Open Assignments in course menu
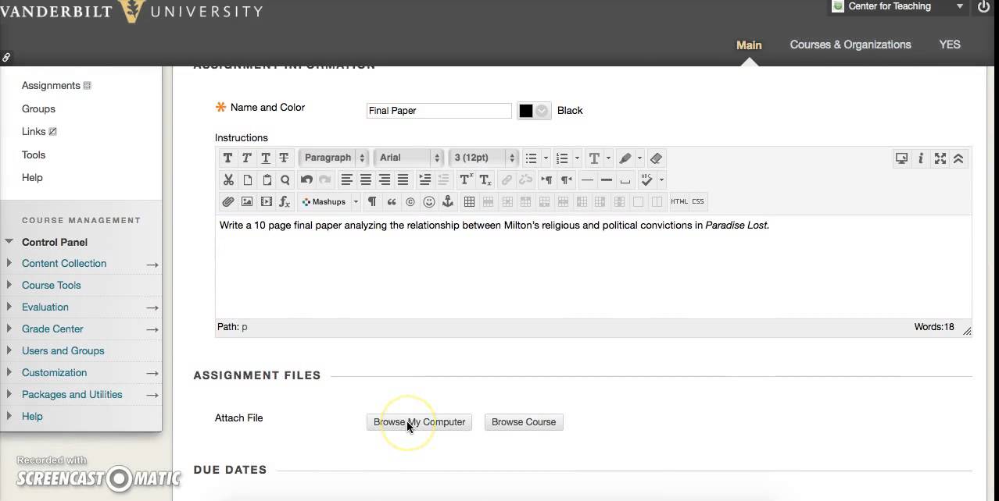The height and width of the screenshot is (501, 999). [51, 85]
